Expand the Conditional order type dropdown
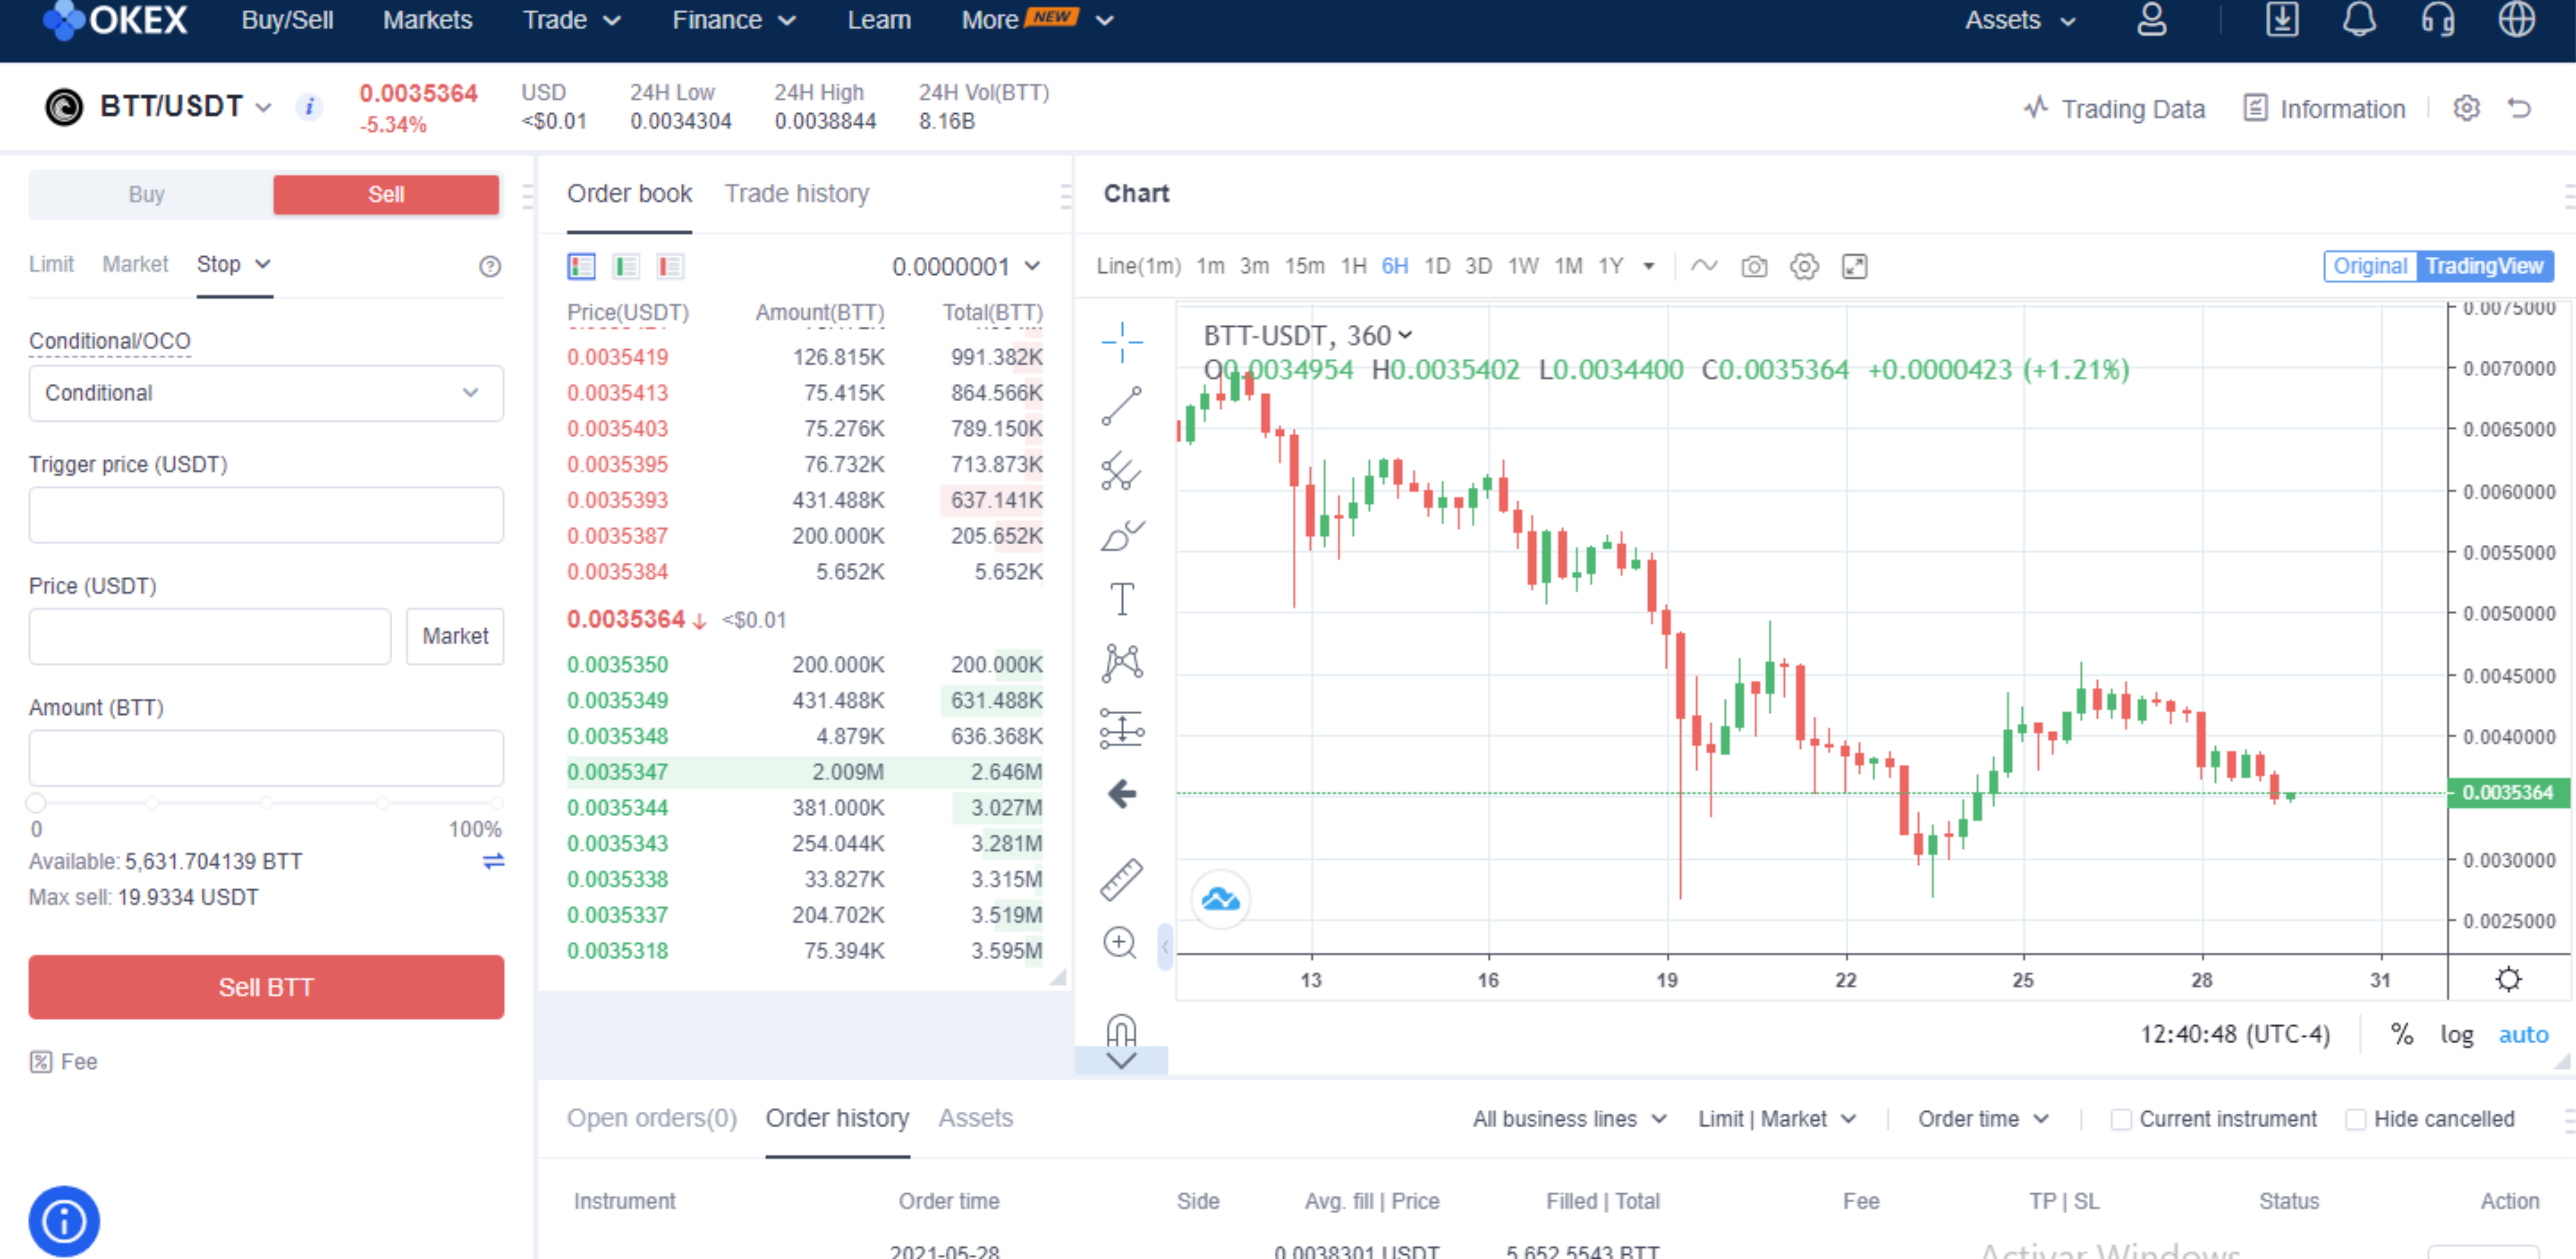Screen dimensions: 2576x1259 point(266,393)
